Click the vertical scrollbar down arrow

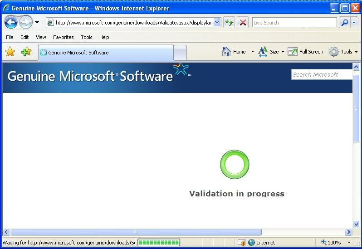(x=356, y=224)
